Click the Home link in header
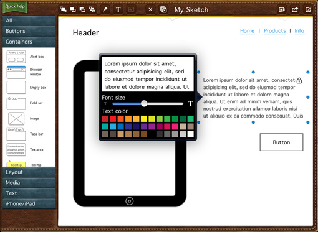318x232 pixels. tap(247, 31)
